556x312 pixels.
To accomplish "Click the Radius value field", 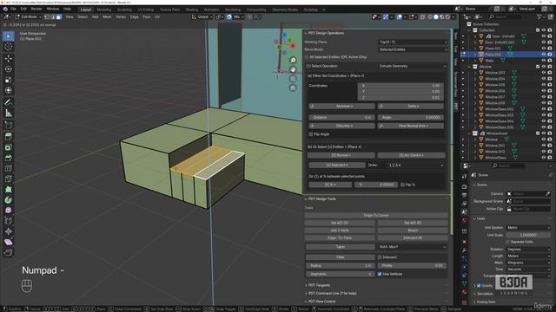I will click(x=340, y=266).
